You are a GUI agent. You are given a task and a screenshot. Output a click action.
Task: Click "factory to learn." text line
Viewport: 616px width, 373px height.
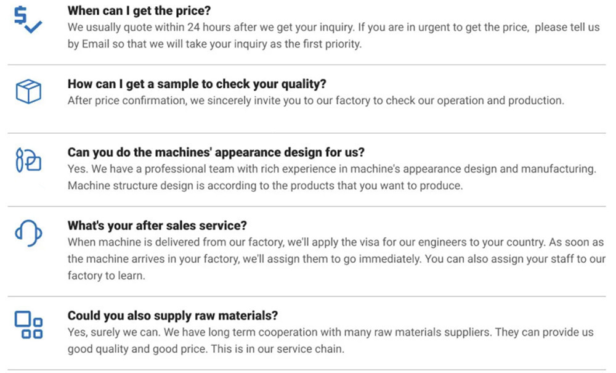[106, 276]
